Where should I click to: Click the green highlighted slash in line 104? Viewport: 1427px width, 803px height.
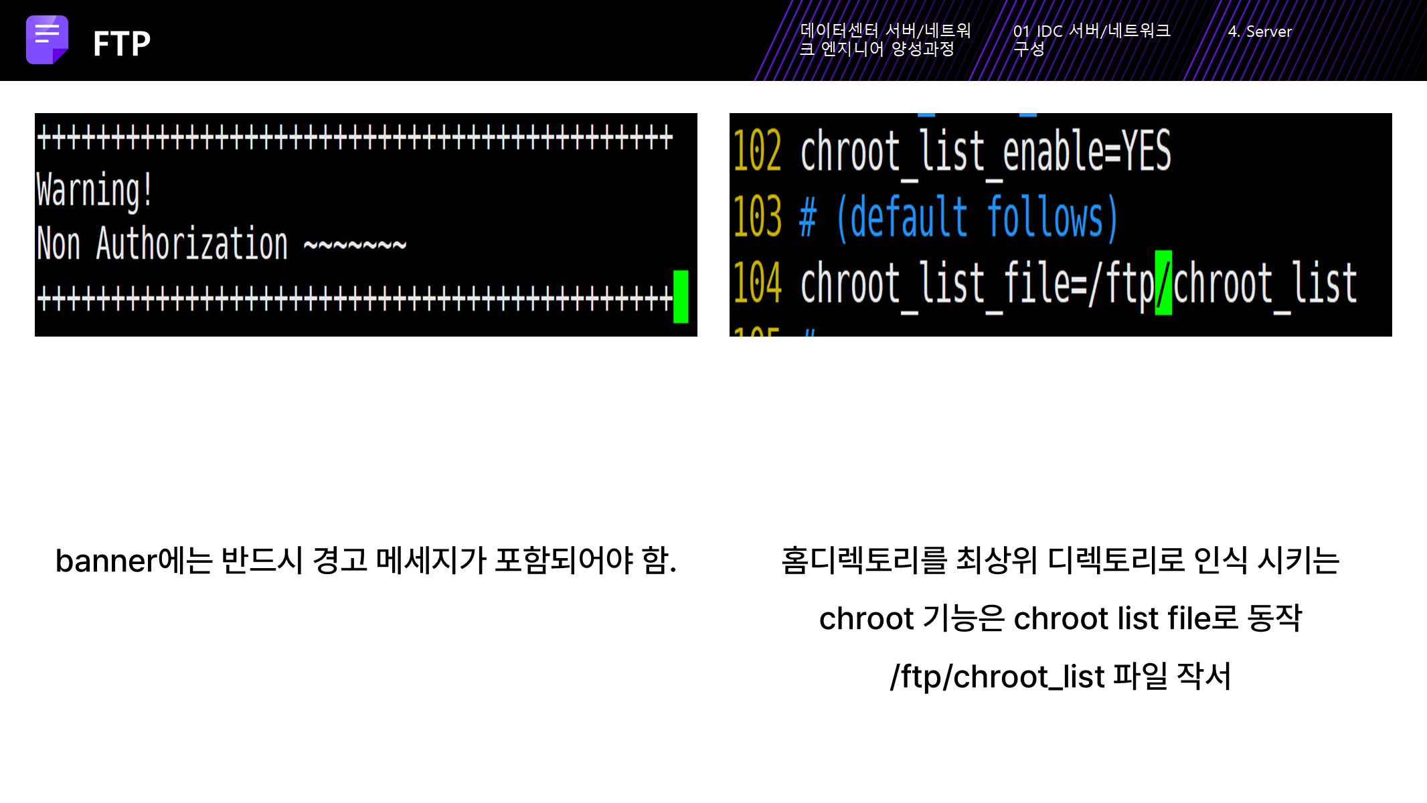[1163, 283]
